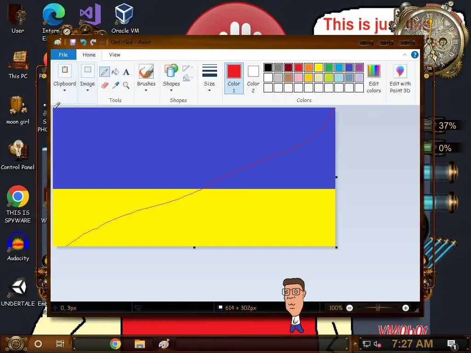This screenshot has width=471, height=353.
Task: Click the Redo arrow in quick access toolbar
Action: pyautogui.click(x=93, y=42)
